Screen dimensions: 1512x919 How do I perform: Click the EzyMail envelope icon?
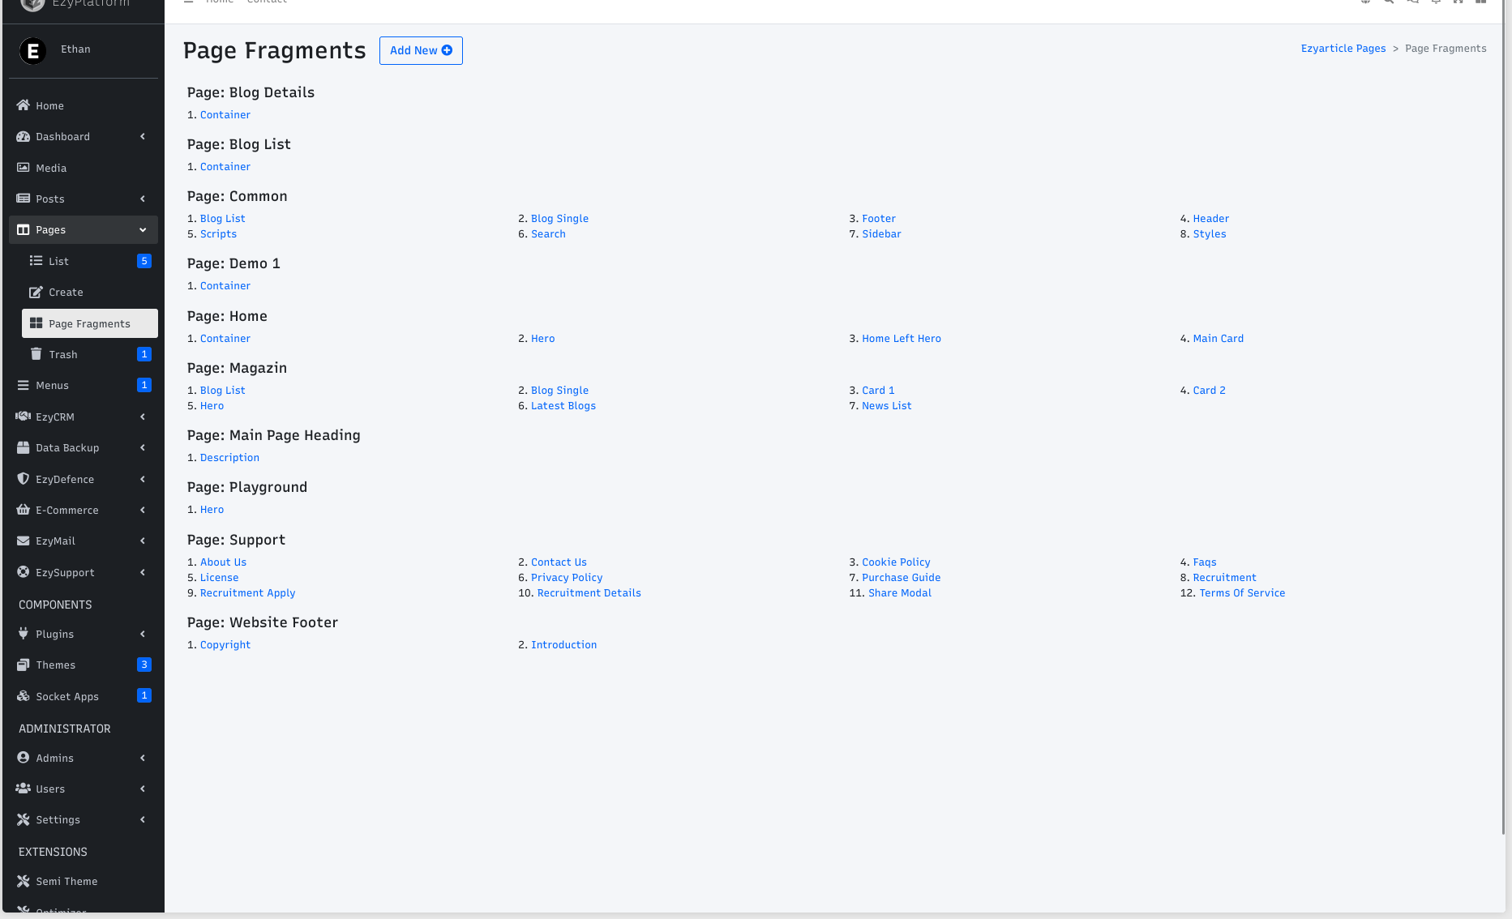coord(24,541)
